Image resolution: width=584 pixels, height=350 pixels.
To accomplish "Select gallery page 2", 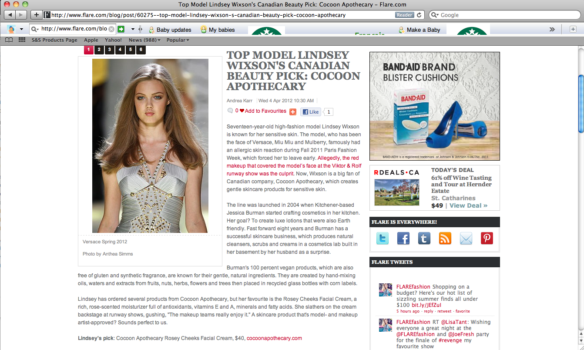I will click(99, 50).
